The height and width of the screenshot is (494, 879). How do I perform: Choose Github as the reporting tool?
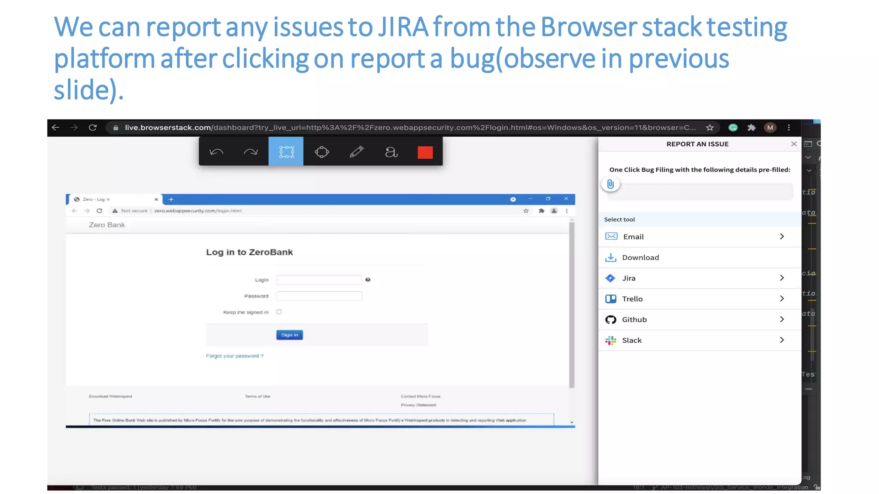(700, 319)
